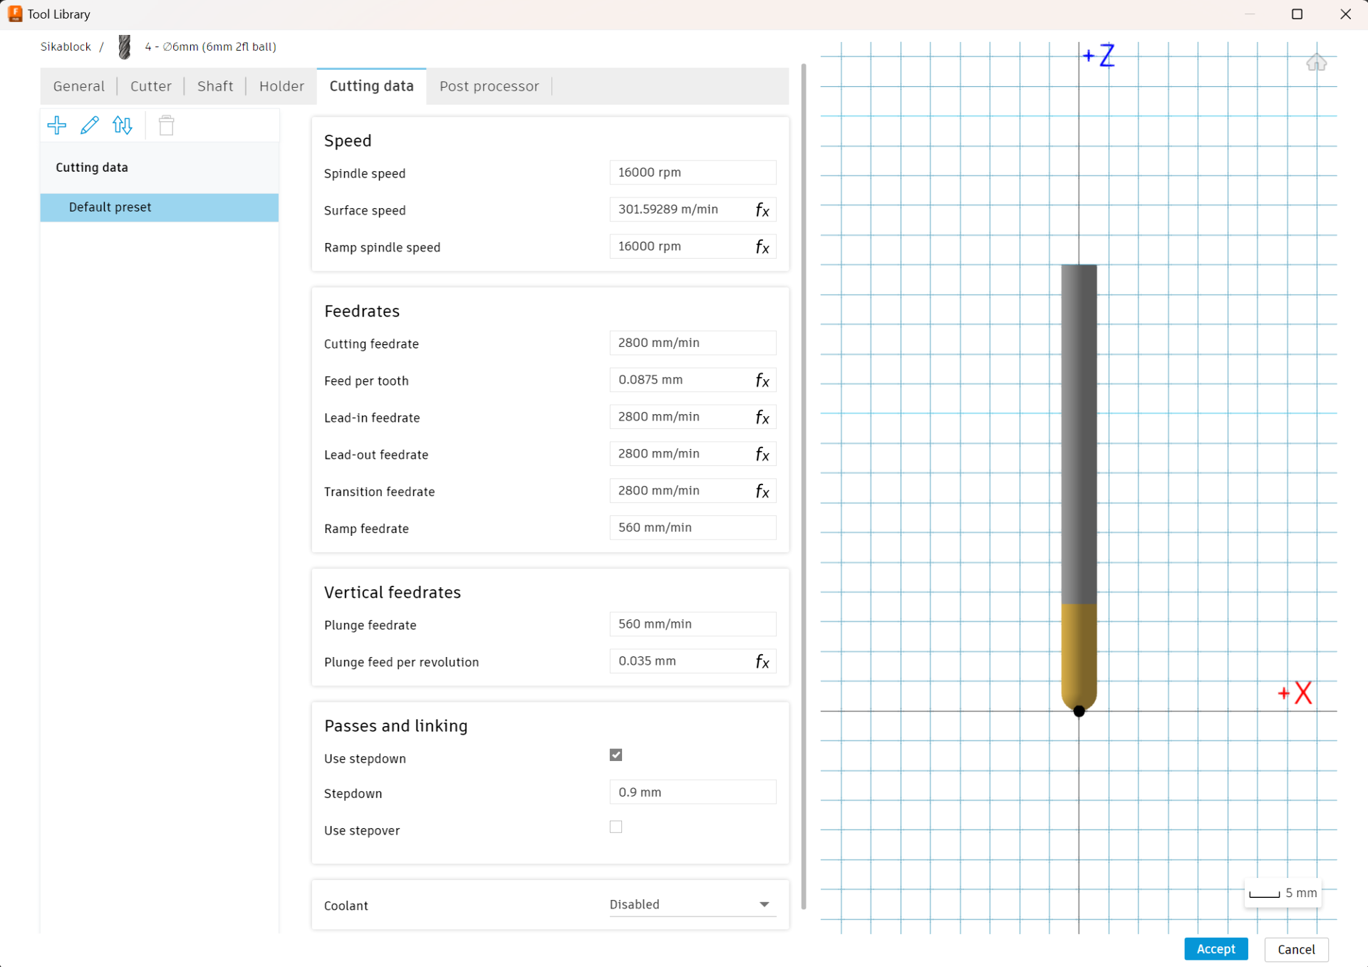This screenshot has height=967, width=1368.
Task: Click the Accept button
Action: [x=1216, y=949]
